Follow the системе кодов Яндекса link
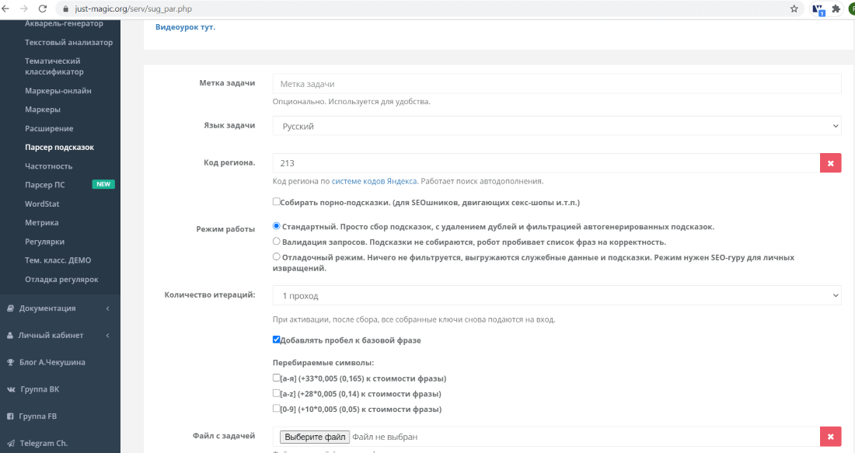The width and height of the screenshot is (855, 453). 374,181
